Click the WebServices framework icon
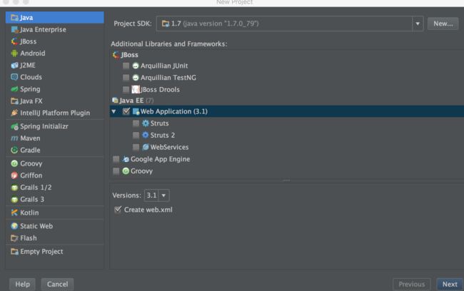 click(146, 147)
